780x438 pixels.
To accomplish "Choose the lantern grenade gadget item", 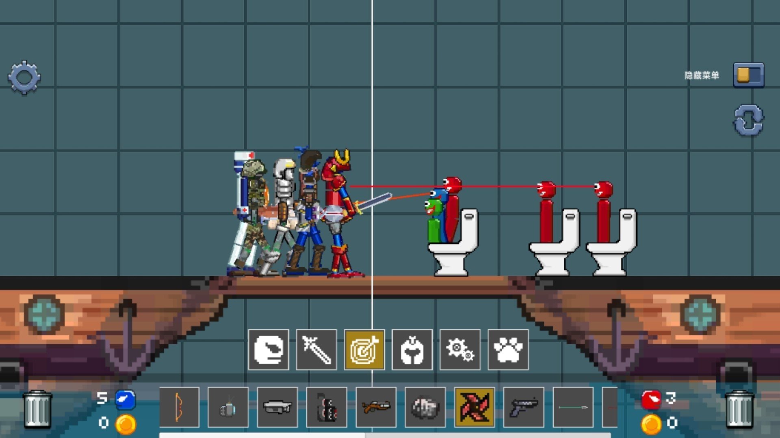I will click(228, 407).
